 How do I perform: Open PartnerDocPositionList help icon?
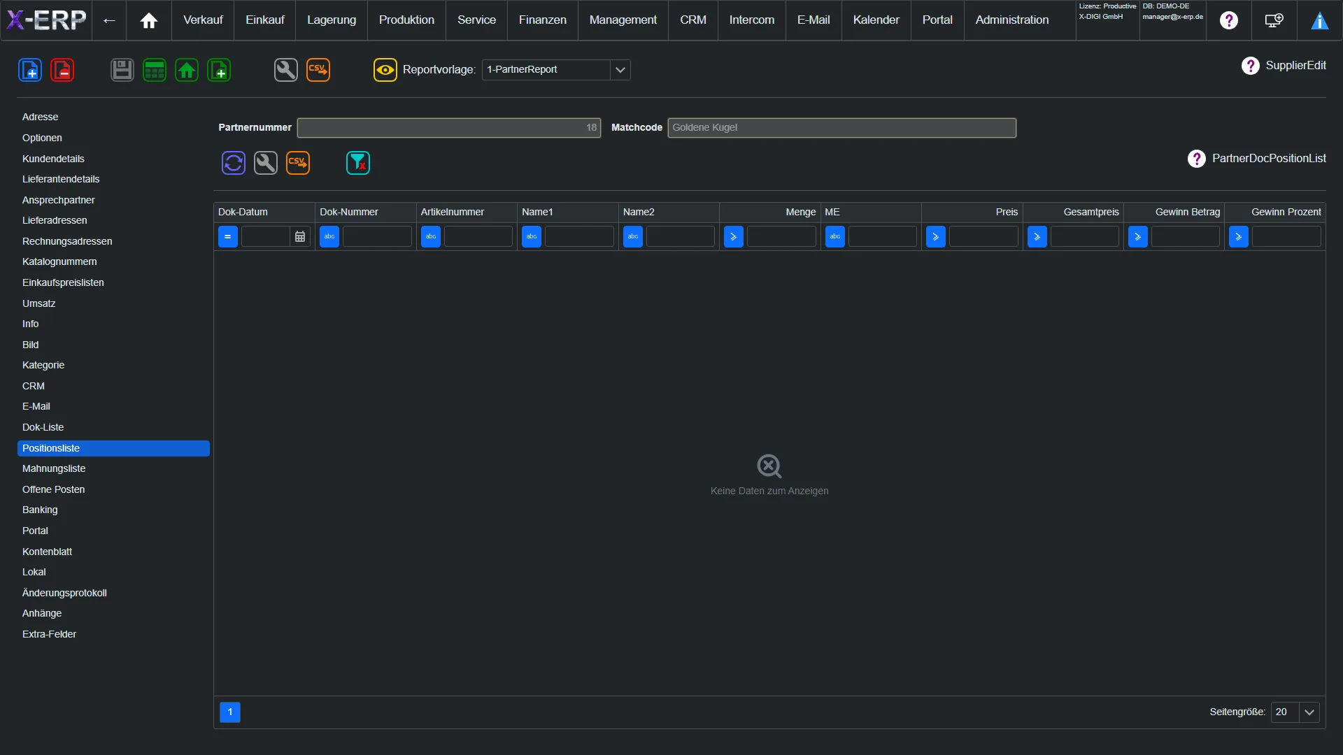pos(1197,159)
